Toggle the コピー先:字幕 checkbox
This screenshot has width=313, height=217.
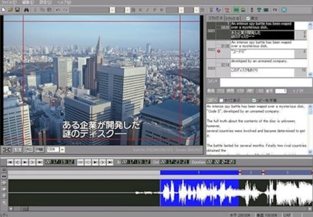pos(254,100)
